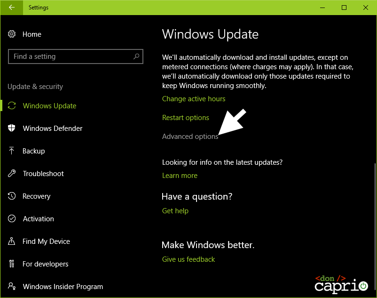Image resolution: width=377 pixels, height=298 pixels.
Task: Focus the Find a setting search box
Action: [76, 56]
